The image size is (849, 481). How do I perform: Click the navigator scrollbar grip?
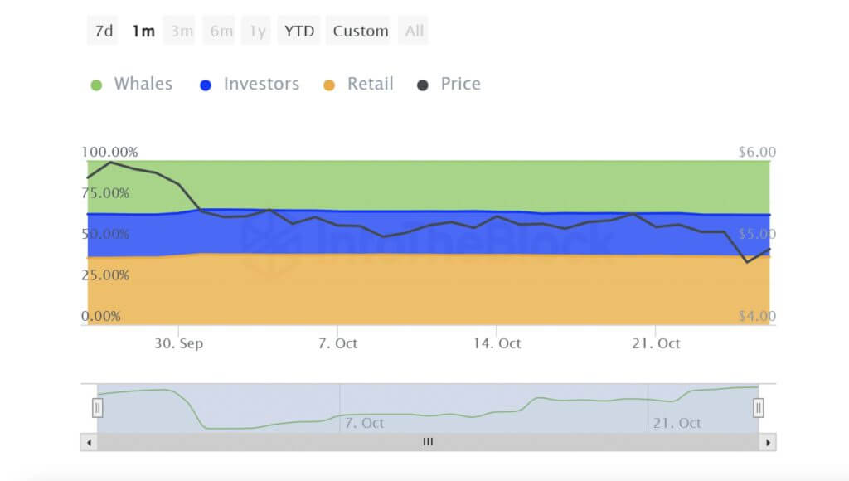point(428,442)
